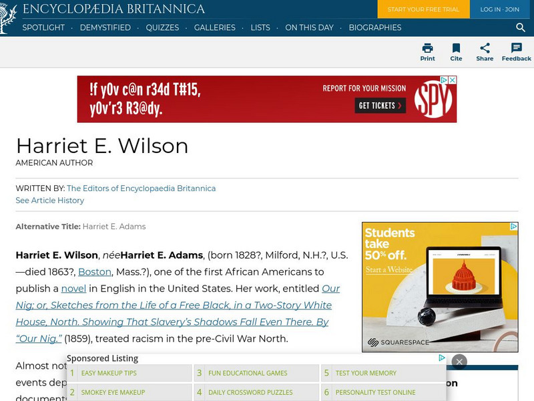Select the Cite icon
The height and width of the screenshot is (401, 534).
click(457, 49)
